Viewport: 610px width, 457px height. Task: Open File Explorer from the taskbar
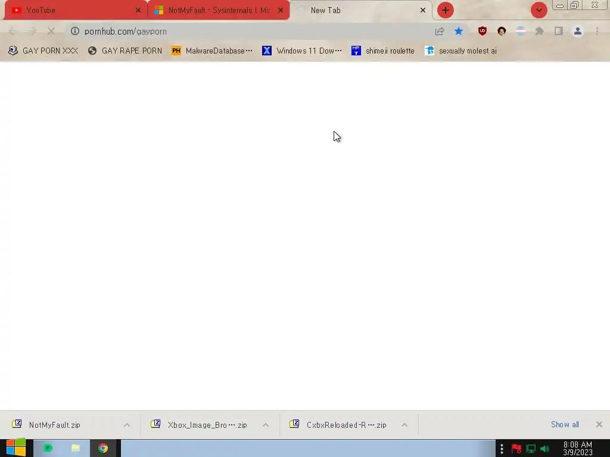76,448
